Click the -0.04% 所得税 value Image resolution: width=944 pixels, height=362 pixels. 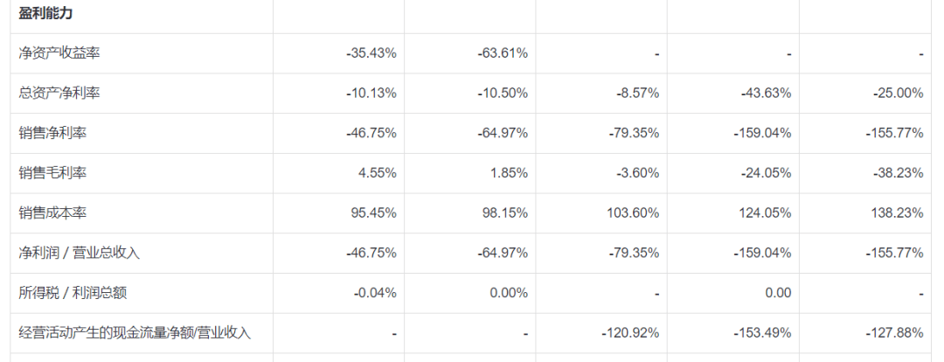tap(375, 293)
